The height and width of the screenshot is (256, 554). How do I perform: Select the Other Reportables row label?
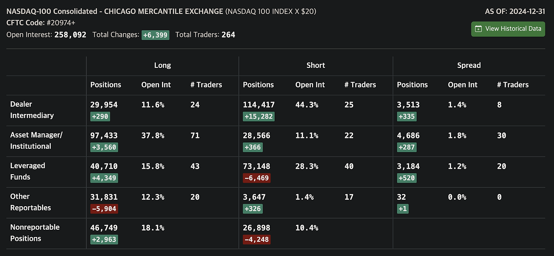tap(31, 202)
